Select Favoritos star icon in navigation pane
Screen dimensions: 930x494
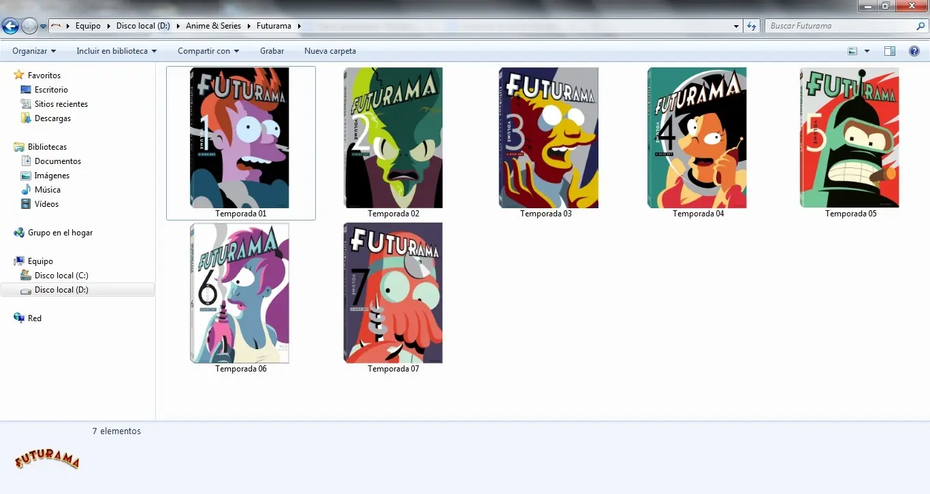[19, 75]
